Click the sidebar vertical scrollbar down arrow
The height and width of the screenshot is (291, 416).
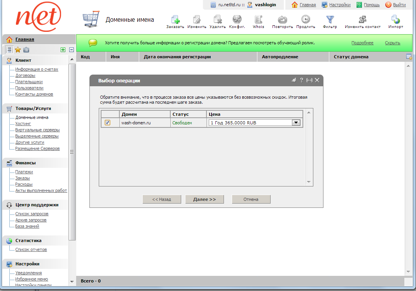72,281
